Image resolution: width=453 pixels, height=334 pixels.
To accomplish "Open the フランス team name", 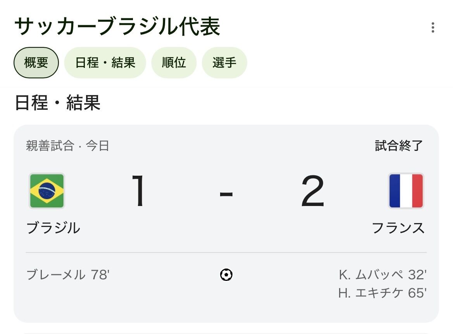I will (x=398, y=228).
